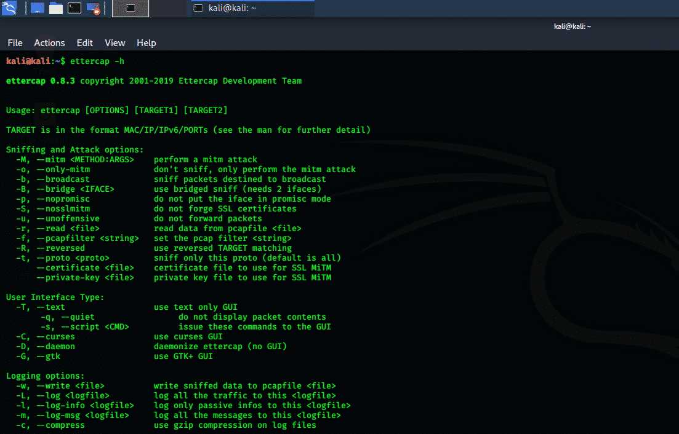Click description 'use gzip compression on log files'

pos(235,425)
